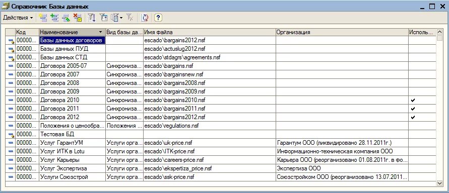Click the Код column header
Screen dimensions: 449x193
pyautogui.click(x=27, y=32)
